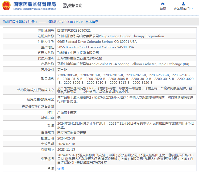Image resolution: width=199 pixels, height=173 pixels.
Task: Click the 注 lightbulb icon
Action: (49, 168)
